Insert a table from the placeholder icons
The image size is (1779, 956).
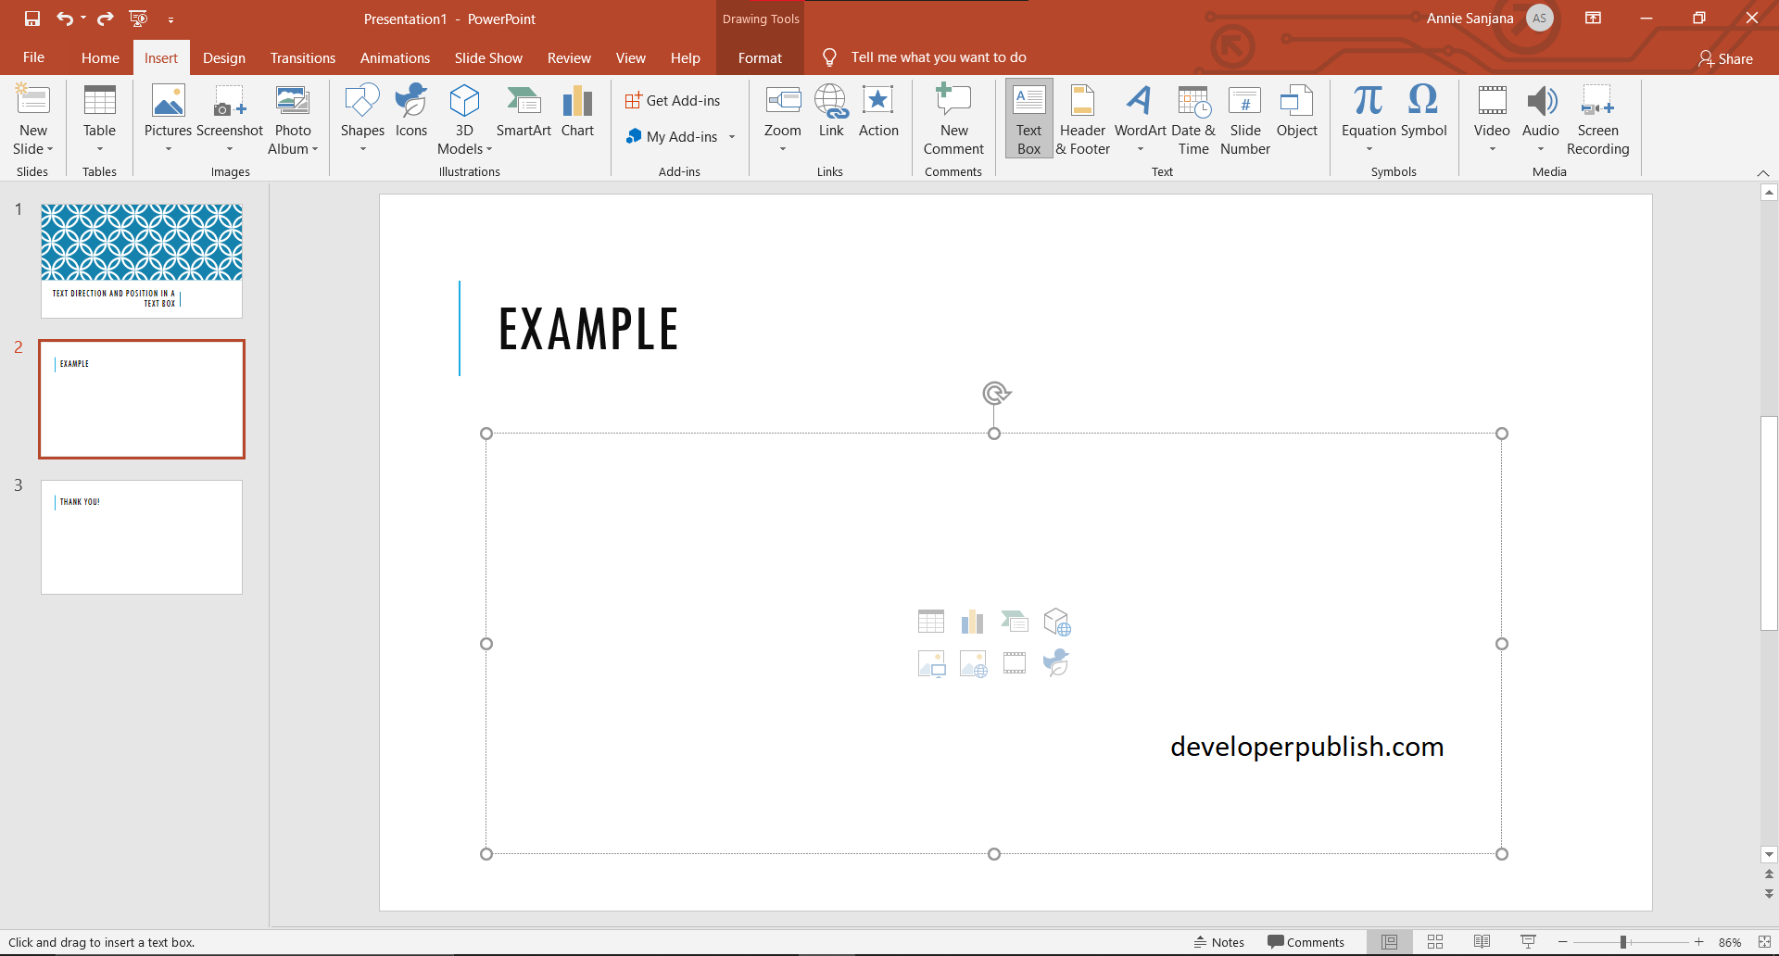931,621
